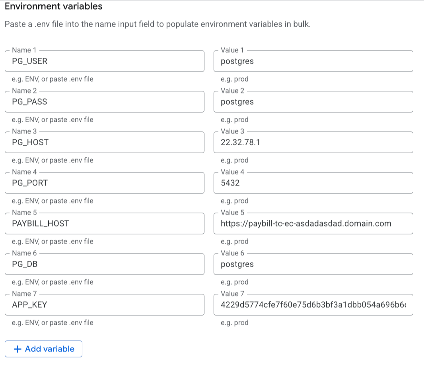
Task: Click the Name 2 field label
Action: coord(24,91)
